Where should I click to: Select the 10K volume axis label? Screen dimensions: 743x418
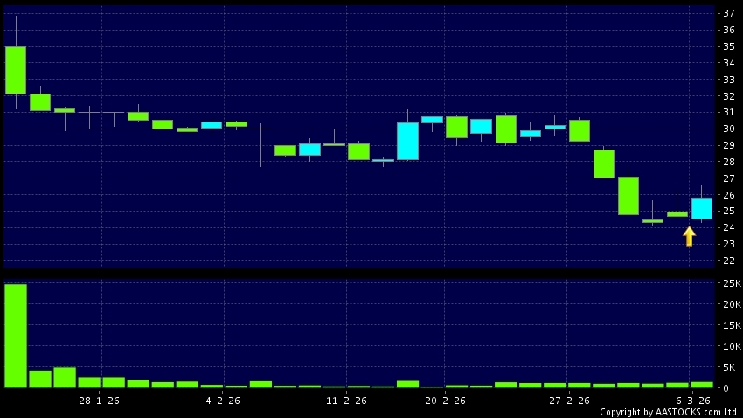tap(730, 346)
